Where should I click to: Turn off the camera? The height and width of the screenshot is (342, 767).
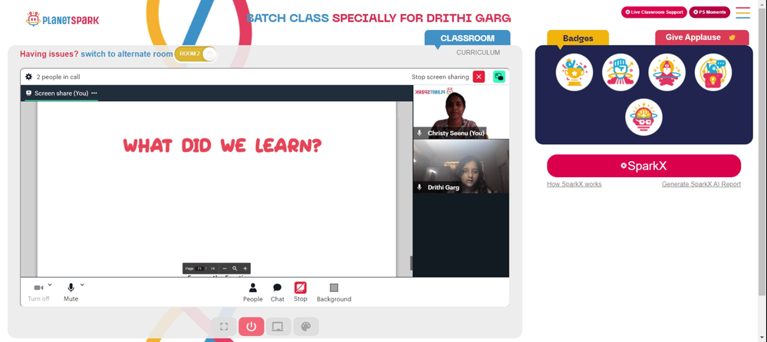[38, 293]
